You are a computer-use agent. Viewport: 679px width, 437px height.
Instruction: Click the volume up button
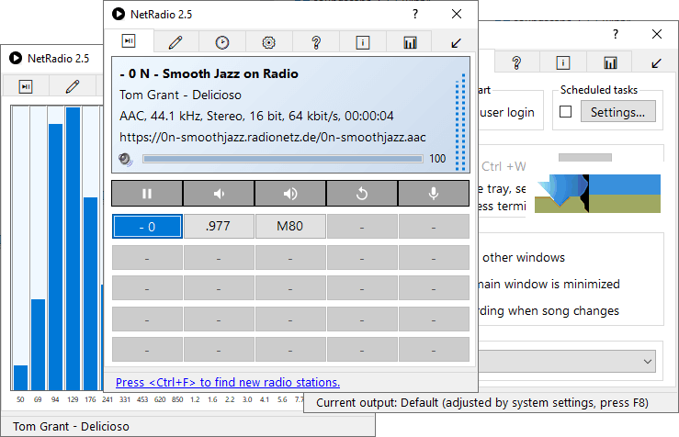click(x=290, y=194)
